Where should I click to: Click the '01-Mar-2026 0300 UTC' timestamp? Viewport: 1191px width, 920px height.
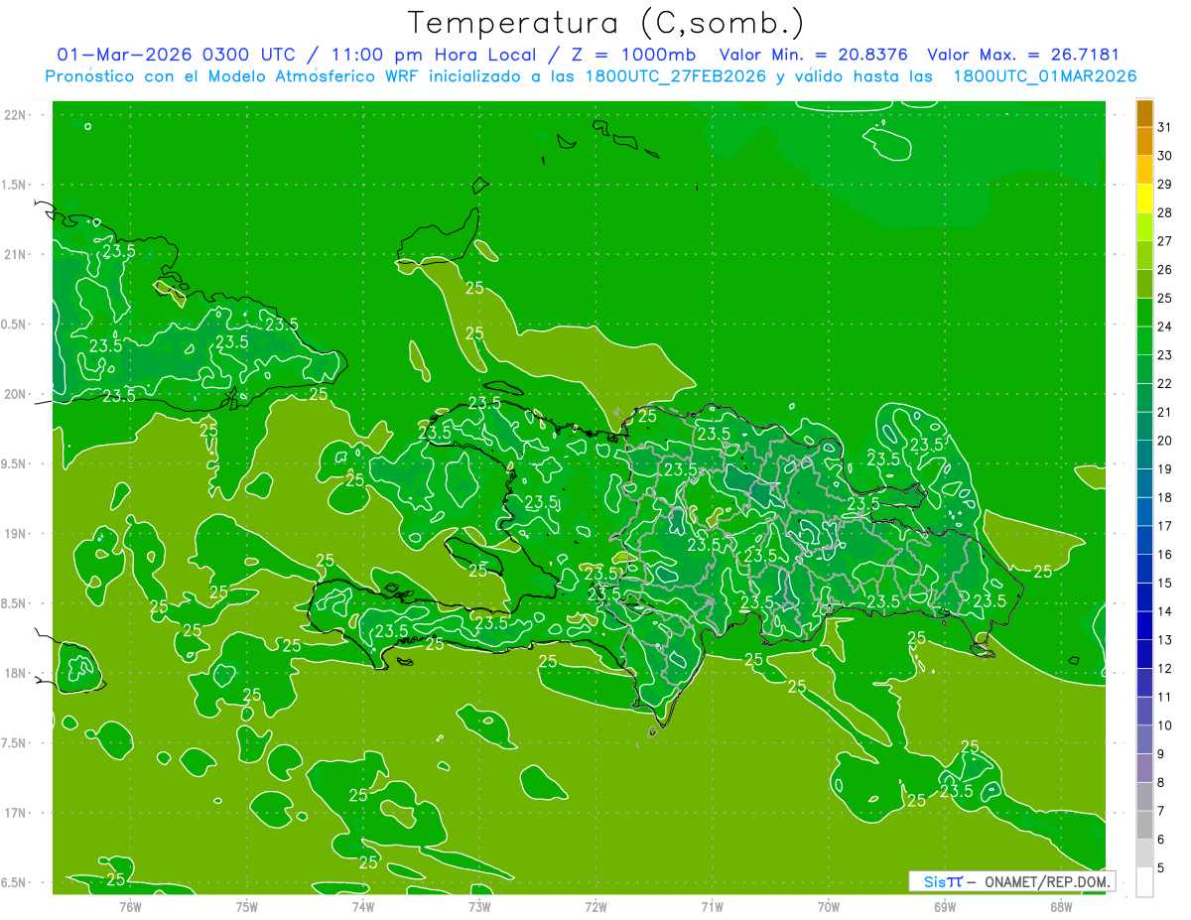(x=177, y=55)
